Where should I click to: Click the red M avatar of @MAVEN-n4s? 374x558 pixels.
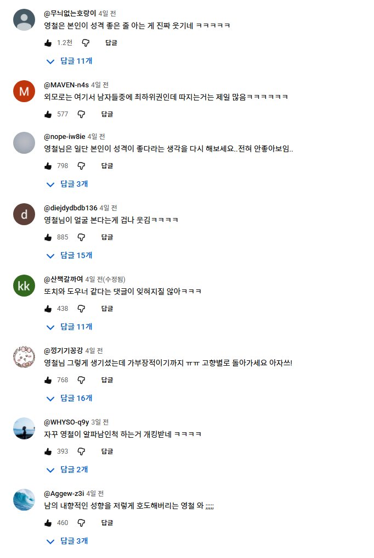point(24,92)
